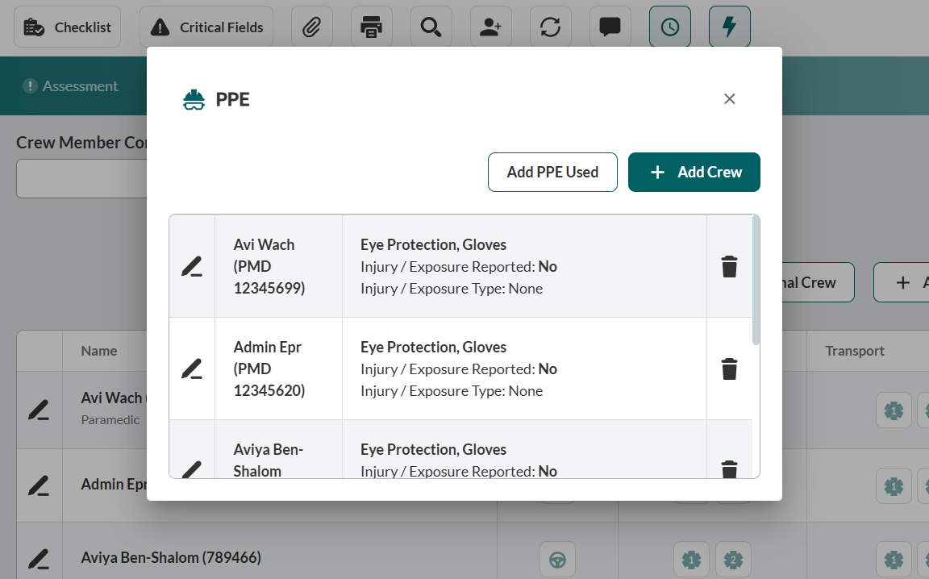Toggle the clock timeline icon

[669, 27]
